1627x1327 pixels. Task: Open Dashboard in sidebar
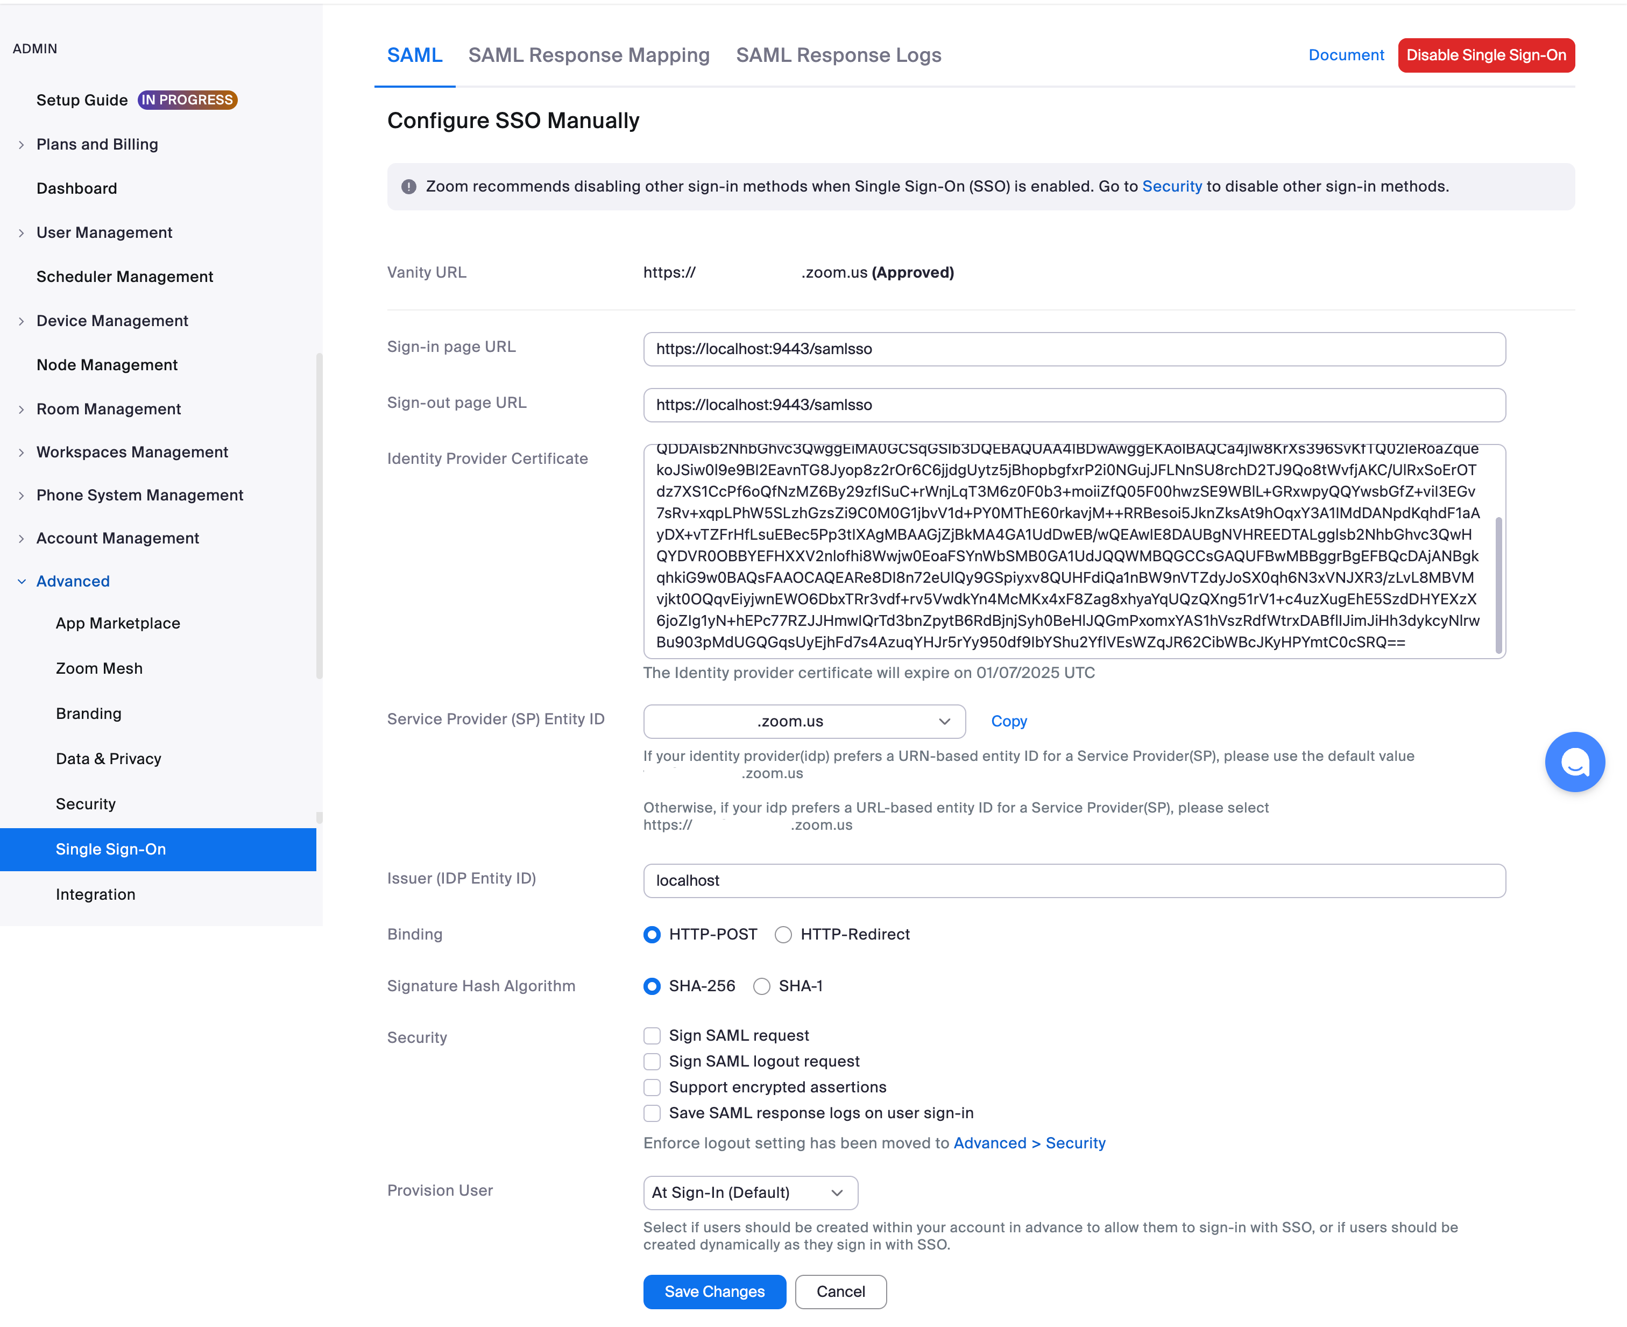click(x=76, y=188)
